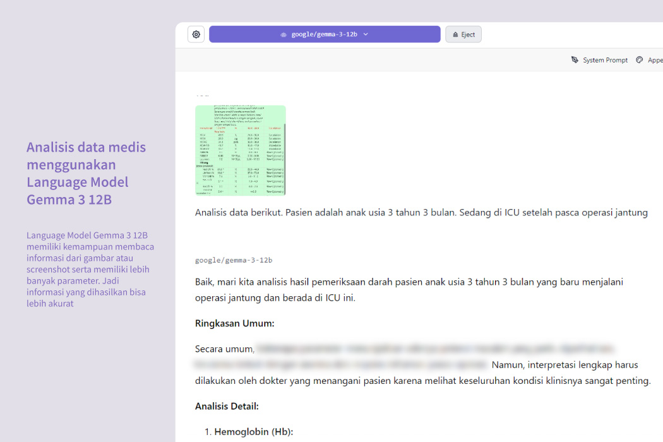Click the 'google/gemma-3-12b' response label

coord(234,260)
